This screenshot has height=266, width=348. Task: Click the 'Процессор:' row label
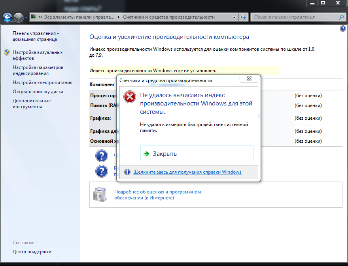point(103,96)
